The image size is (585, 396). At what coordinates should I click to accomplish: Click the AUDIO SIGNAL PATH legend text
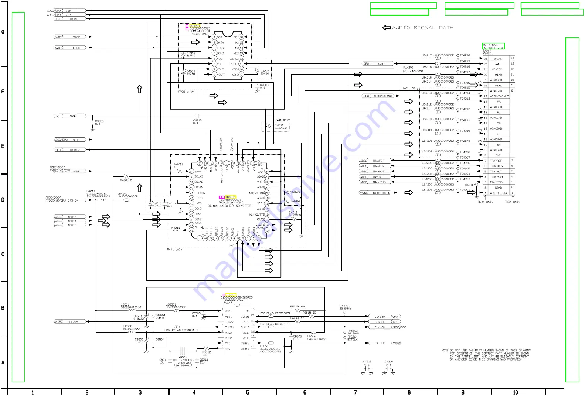click(423, 28)
